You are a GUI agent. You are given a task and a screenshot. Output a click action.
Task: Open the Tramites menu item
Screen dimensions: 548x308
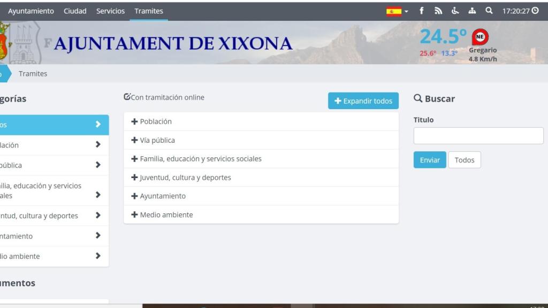tap(149, 10)
